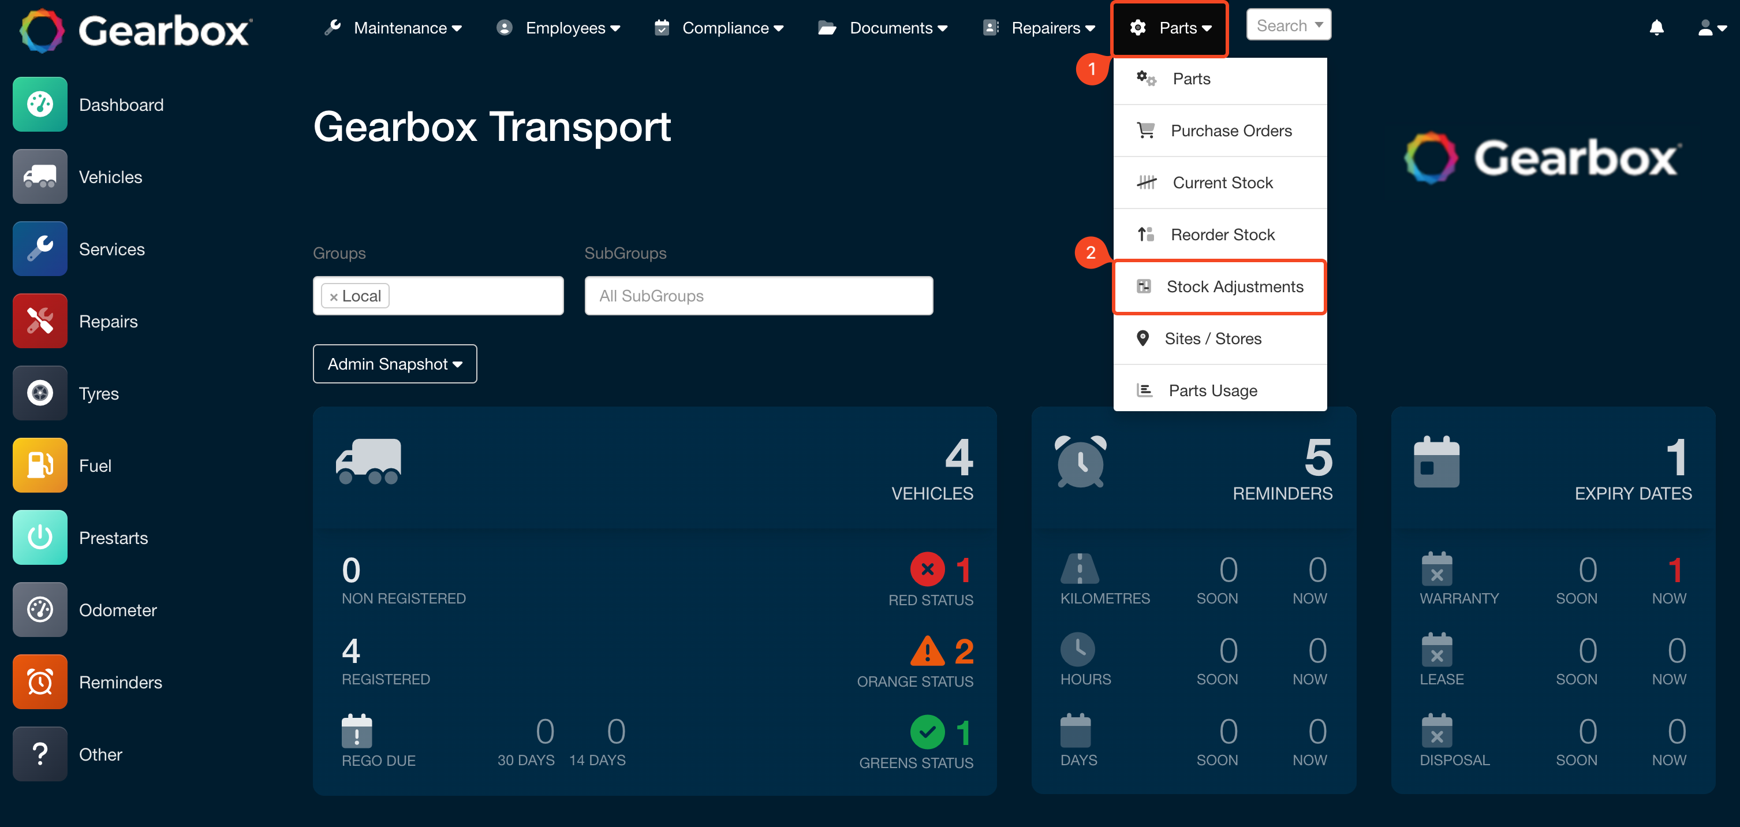Open the Dashboard sidebar icon
This screenshot has height=827, width=1740.
[40, 104]
